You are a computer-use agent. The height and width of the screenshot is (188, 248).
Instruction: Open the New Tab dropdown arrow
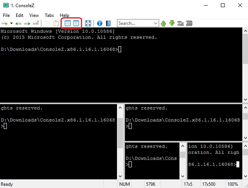pos(12,23)
